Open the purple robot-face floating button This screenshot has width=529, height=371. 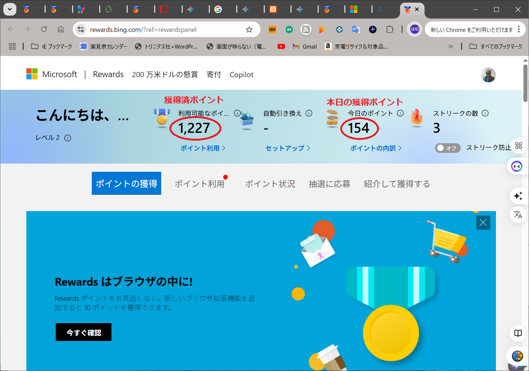click(x=517, y=166)
